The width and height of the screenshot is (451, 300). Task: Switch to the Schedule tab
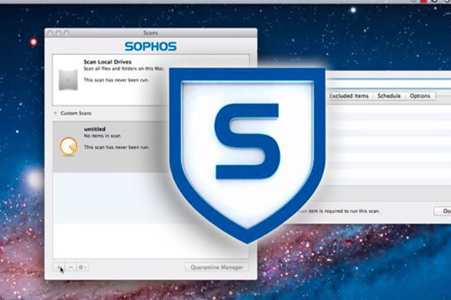[389, 96]
